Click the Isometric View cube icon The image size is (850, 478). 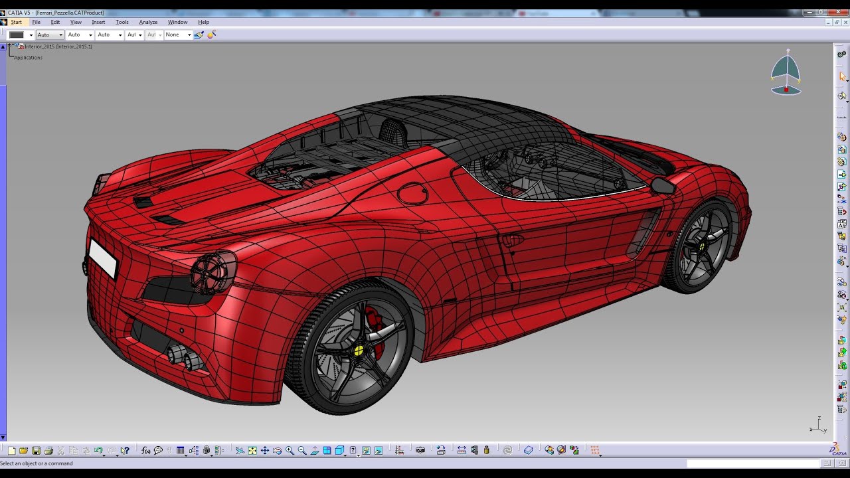(x=339, y=450)
